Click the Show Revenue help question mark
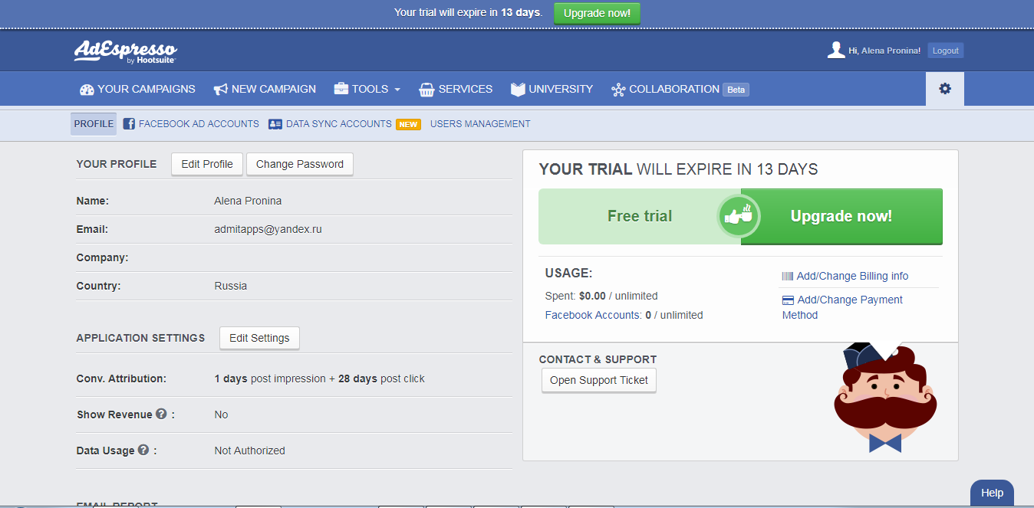The image size is (1034, 508). point(161,414)
